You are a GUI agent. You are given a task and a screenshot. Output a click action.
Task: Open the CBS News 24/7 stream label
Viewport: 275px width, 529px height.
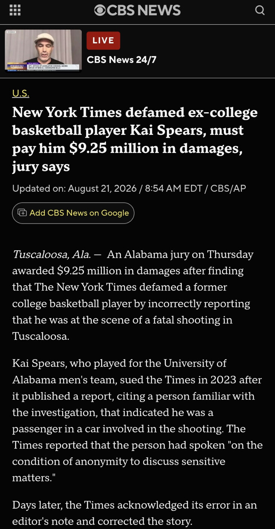tap(122, 60)
